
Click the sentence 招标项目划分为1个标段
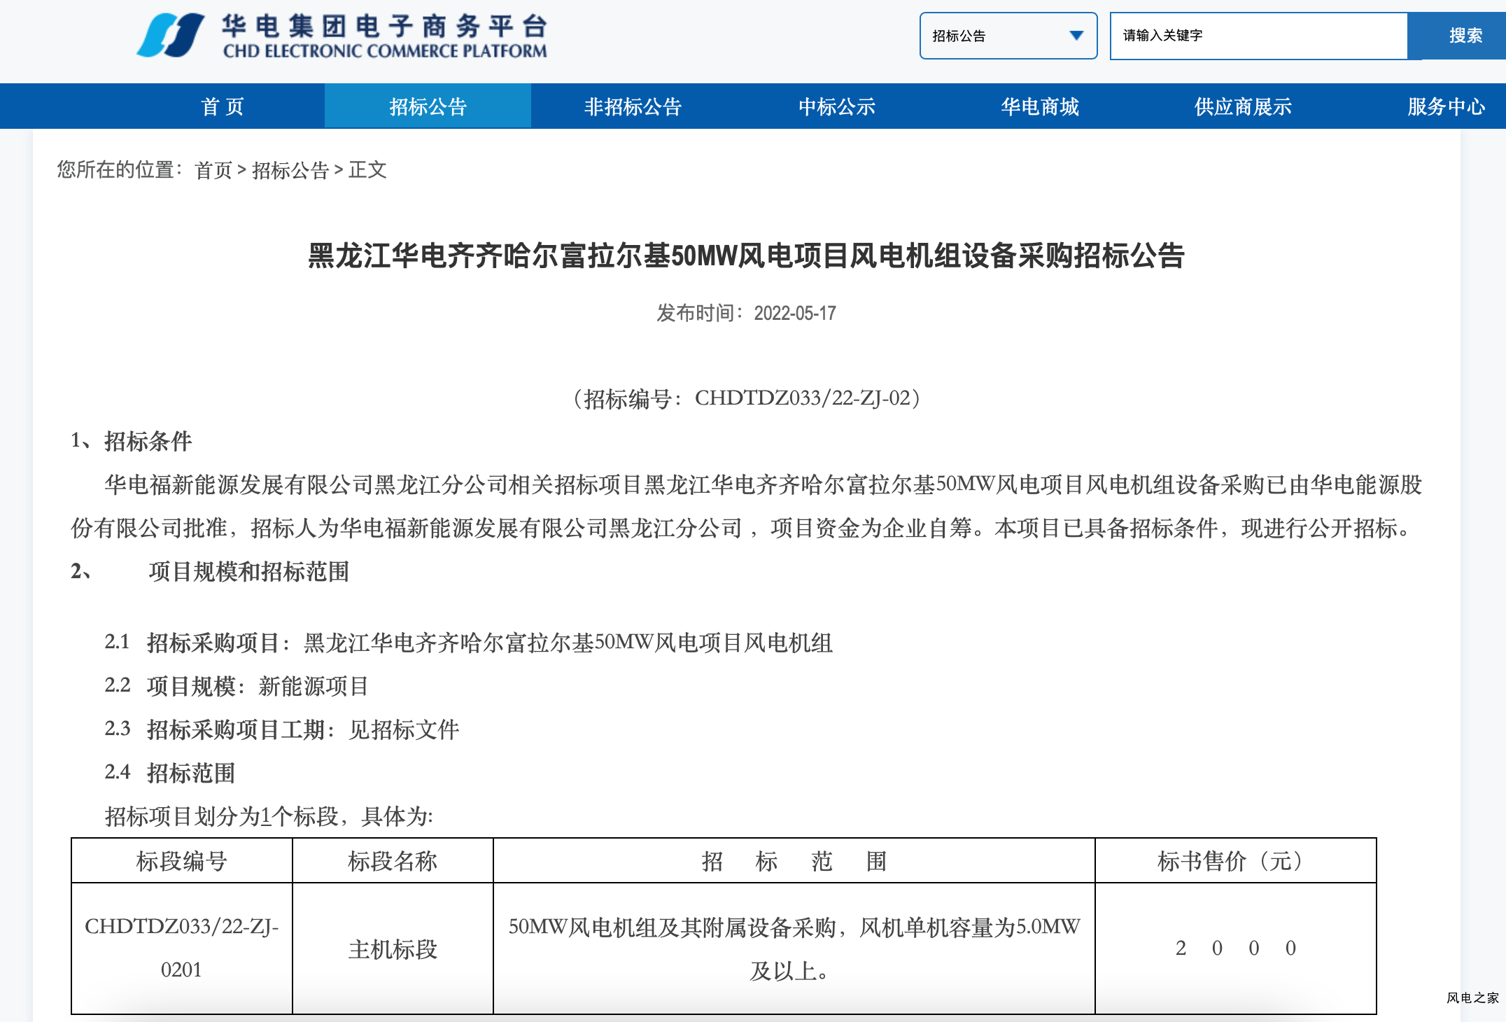click(269, 816)
